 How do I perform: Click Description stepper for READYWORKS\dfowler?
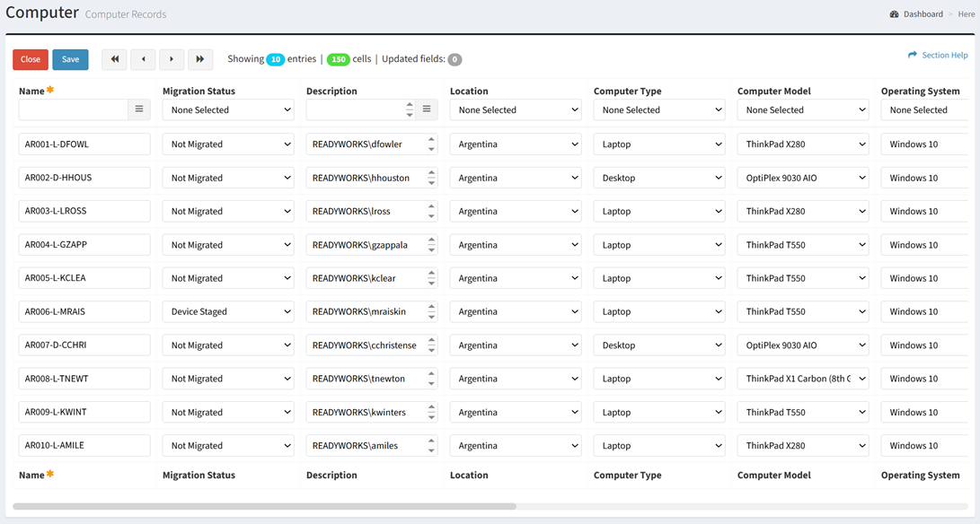coord(431,144)
